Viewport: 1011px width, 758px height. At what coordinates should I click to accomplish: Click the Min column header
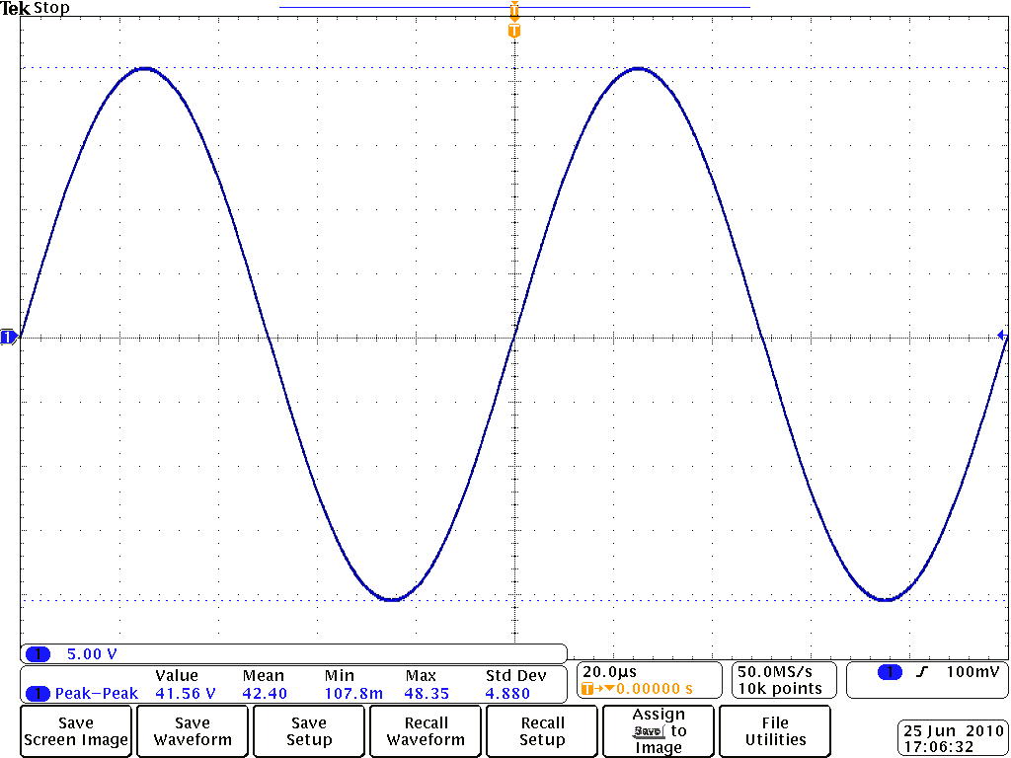click(340, 676)
